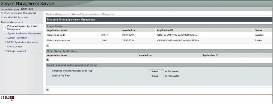
Task: Go to System Application Management
Action: point(24,33)
